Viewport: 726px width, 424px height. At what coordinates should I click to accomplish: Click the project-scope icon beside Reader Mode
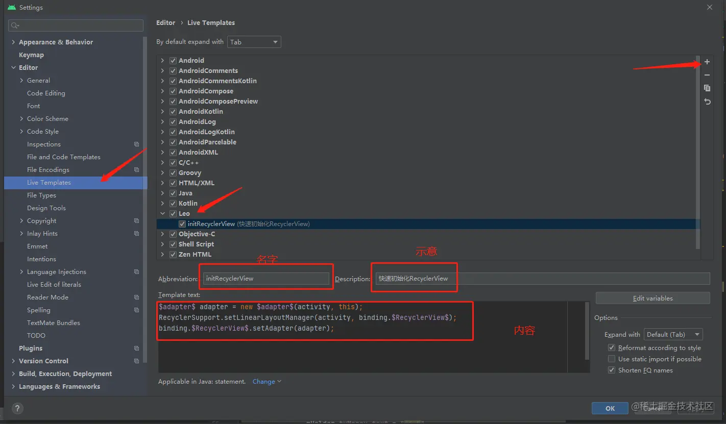point(136,297)
